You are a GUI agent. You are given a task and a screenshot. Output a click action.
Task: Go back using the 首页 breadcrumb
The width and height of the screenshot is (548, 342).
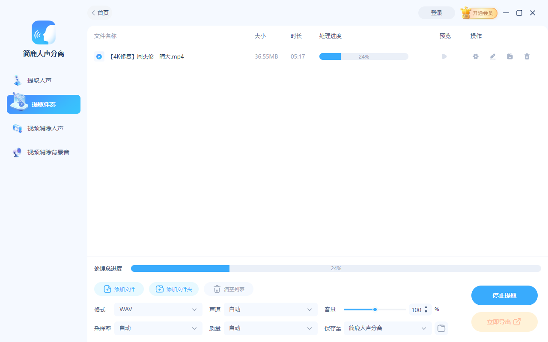[x=100, y=13]
